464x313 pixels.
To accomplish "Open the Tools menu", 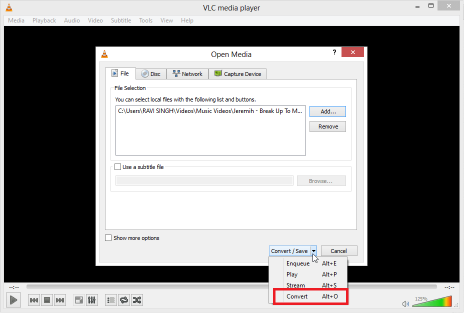I will tap(146, 20).
